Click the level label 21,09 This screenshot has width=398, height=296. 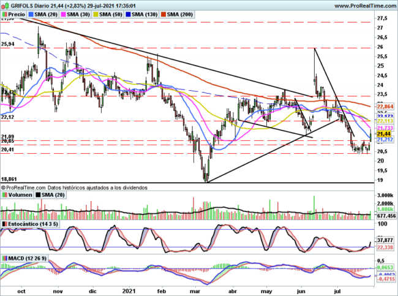(8, 137)
